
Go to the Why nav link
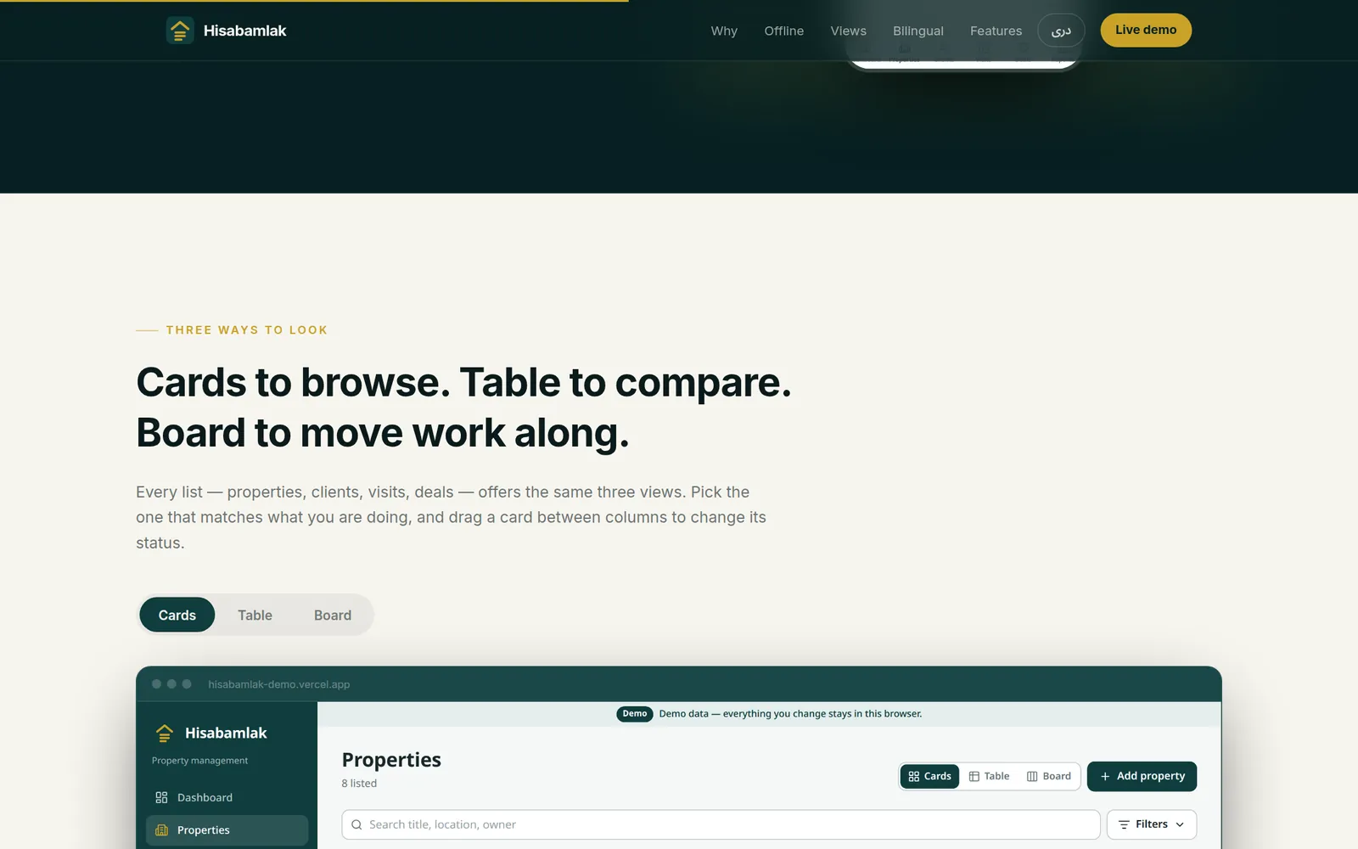[x=724, y=31]
